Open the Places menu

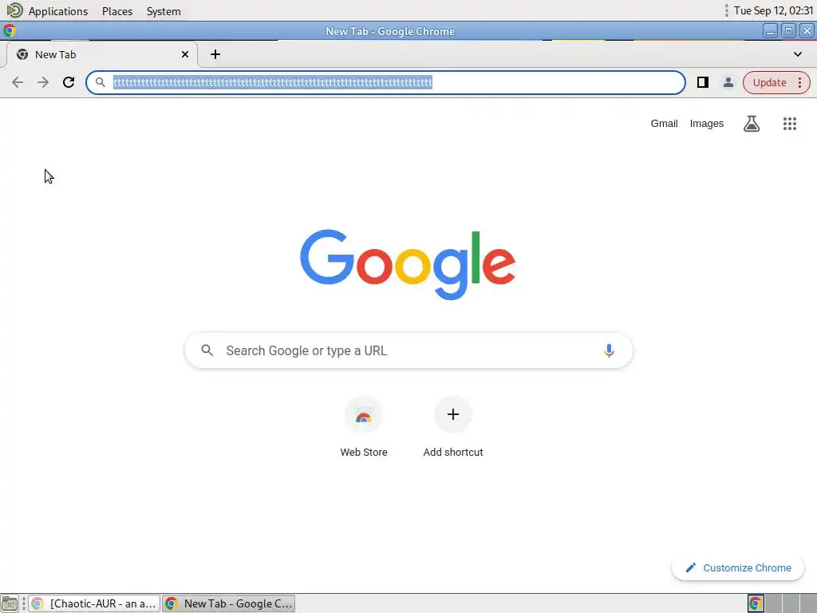click(117, 11)
